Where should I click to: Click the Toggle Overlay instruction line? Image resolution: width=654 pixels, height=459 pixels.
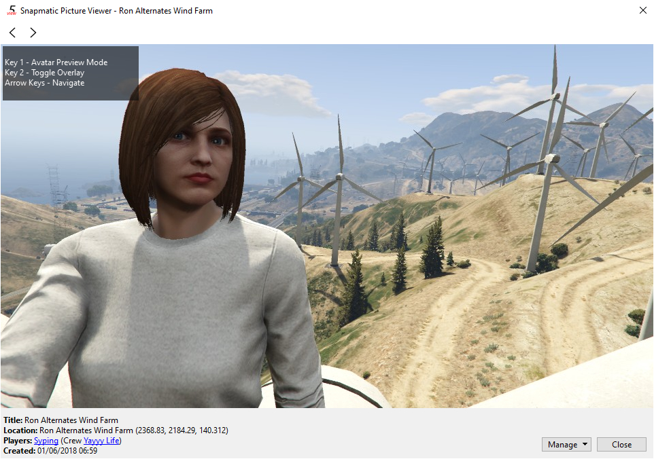click(45, 72)
